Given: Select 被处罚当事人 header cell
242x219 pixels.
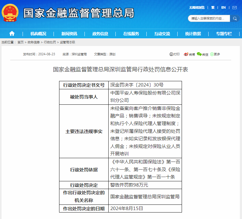Looking at the screenshot, I should (x=84, y=97).
